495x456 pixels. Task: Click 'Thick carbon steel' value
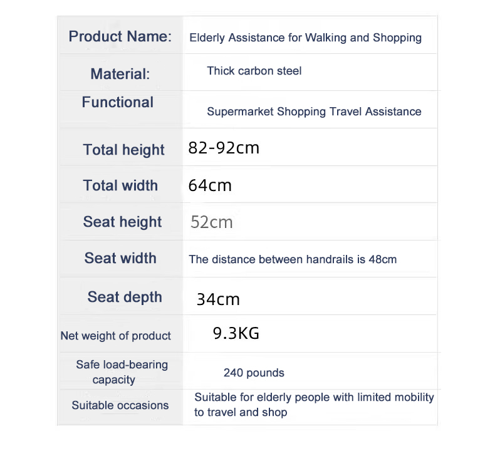click(x=254, y=71)
